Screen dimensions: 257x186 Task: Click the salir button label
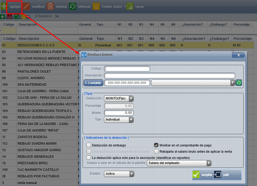click(226, 175)
